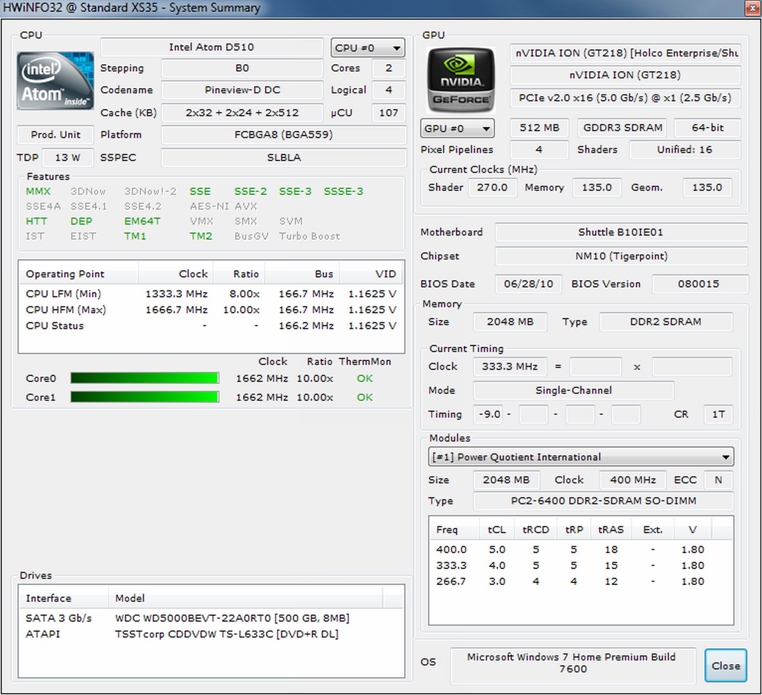Screen dimensions: 762x695
Task: Click the Operating Point column header
Action: tap(65, 274)
